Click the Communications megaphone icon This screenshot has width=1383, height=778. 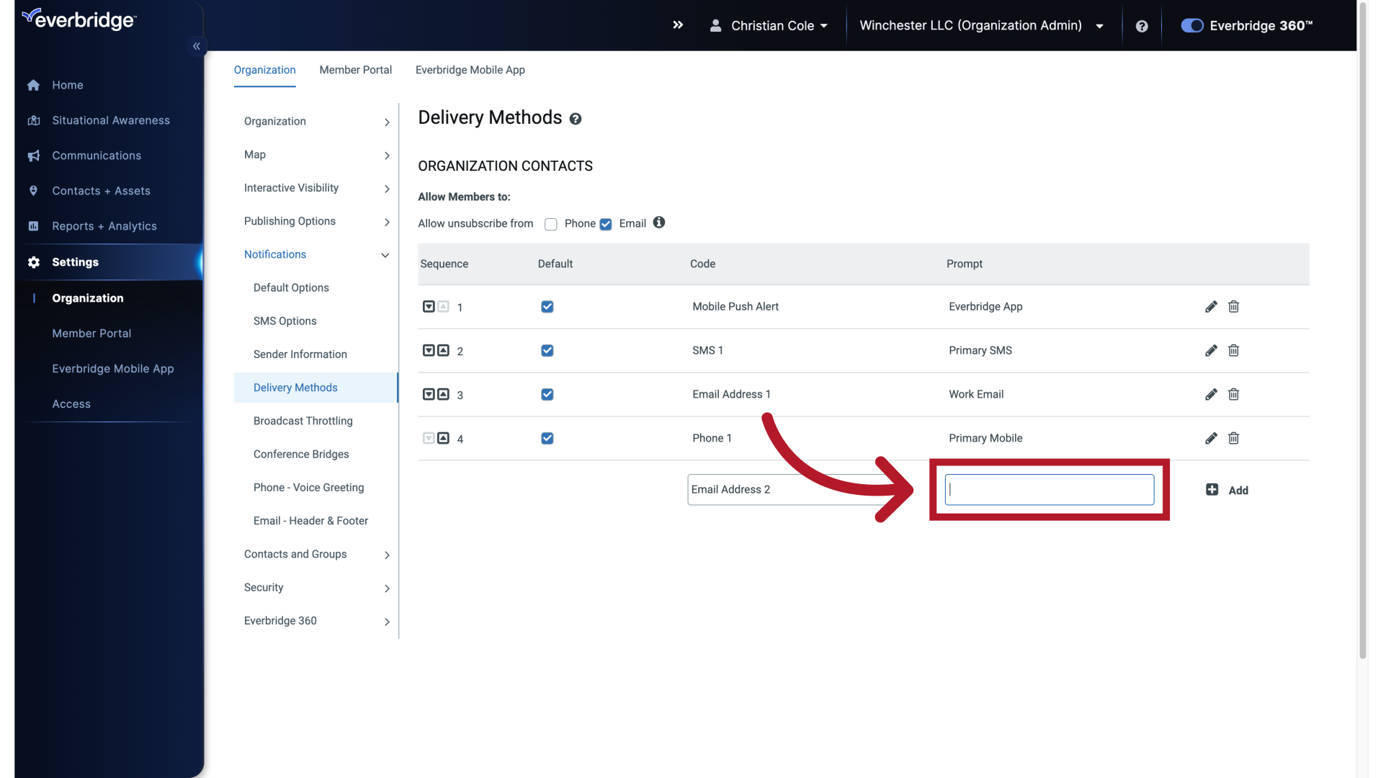point(34,156)
